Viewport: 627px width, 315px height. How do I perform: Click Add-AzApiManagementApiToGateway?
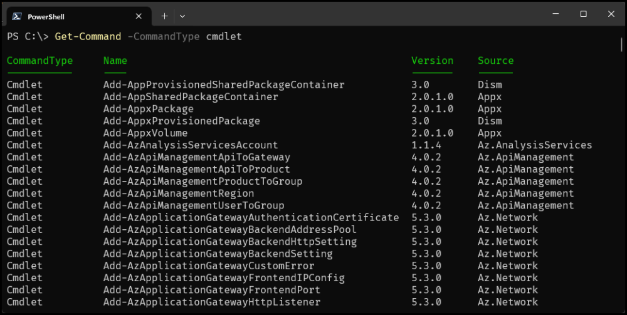pyautogui.click(x=197, y=157)
